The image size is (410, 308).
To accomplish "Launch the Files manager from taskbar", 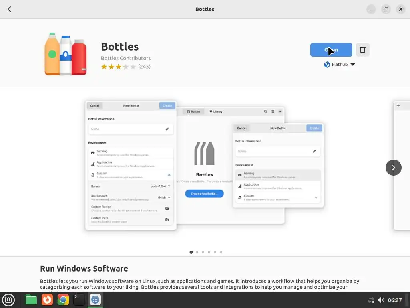I will pyautogui.click(x=31, y=300).
